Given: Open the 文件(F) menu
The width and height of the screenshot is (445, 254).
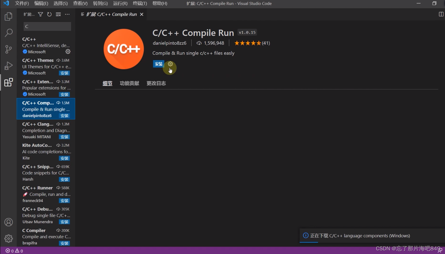Looking at the screenshot, I should click(22, 3).
